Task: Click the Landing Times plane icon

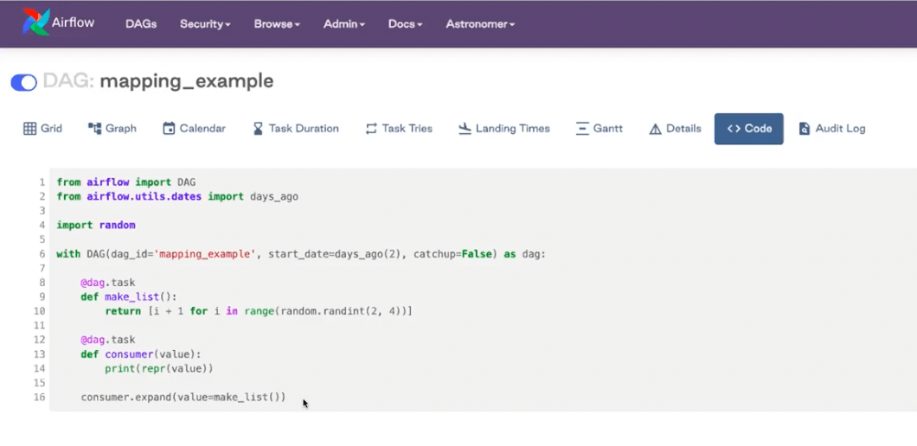Action: 465,129
